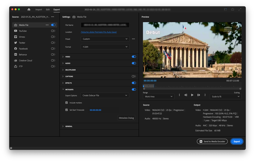Click the Home icon in top bar
This screenshot has width=255, height=162.
point(29,9)
